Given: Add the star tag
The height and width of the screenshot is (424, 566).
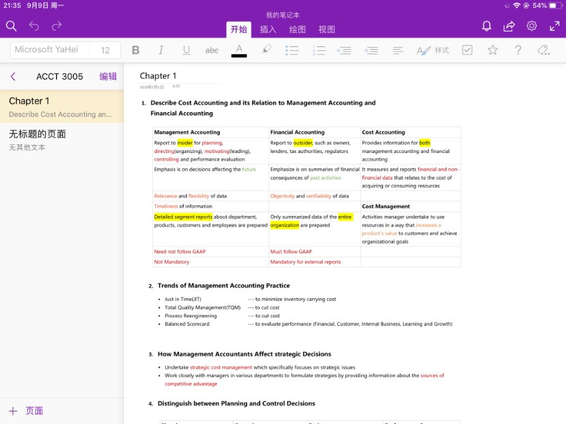Looking at the screenshot, I should pyautogui.click(x=492, y=50).
